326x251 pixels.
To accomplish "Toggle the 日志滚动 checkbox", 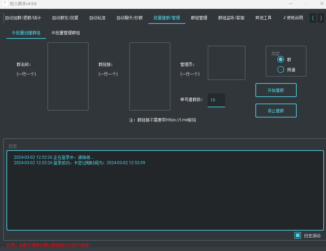I will coord(298,235).
